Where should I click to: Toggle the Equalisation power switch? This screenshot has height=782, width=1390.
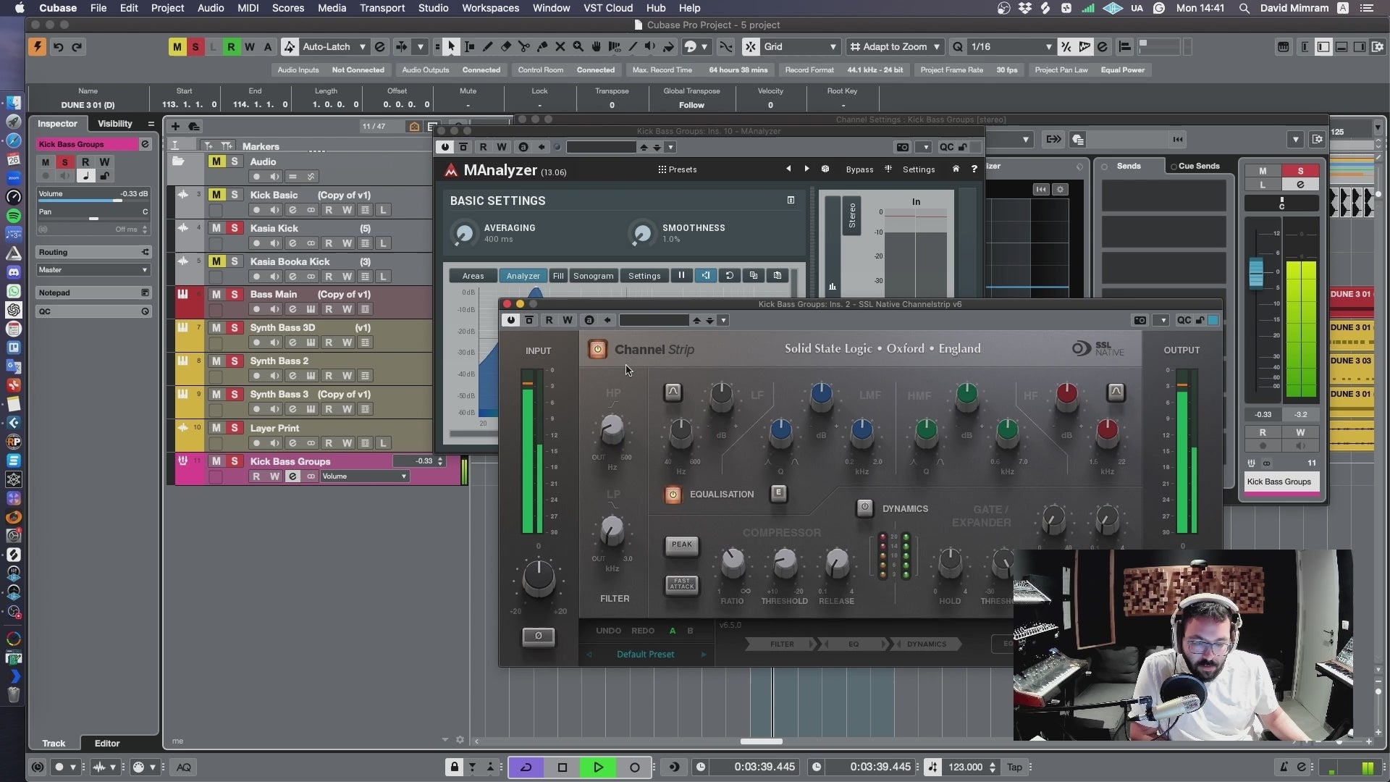pyautogui.click(x=673, y=495)
